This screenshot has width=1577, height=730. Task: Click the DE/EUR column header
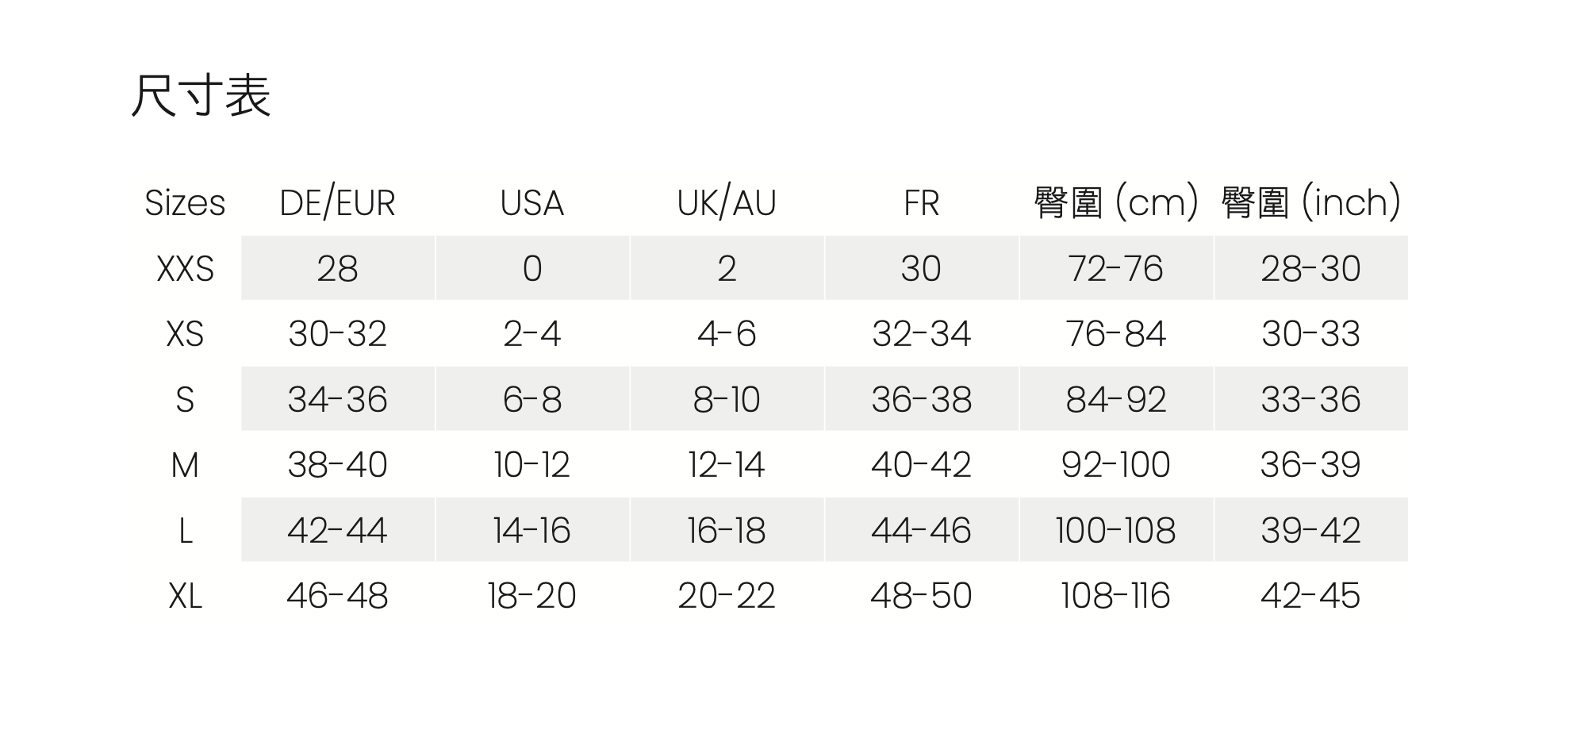point(337,203)
